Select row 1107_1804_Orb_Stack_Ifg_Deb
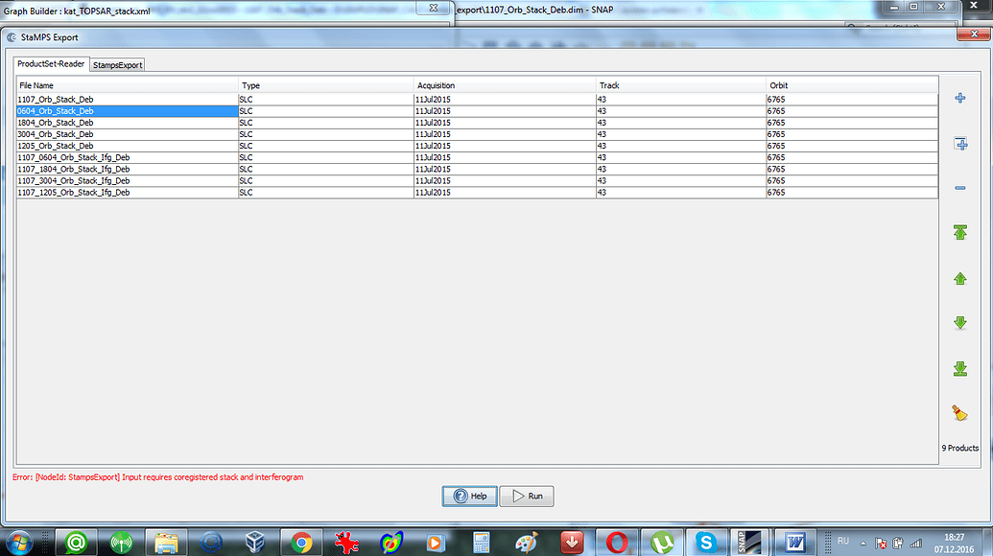The height and width of the screenshot is (556, 993). (x=477, y=169)
